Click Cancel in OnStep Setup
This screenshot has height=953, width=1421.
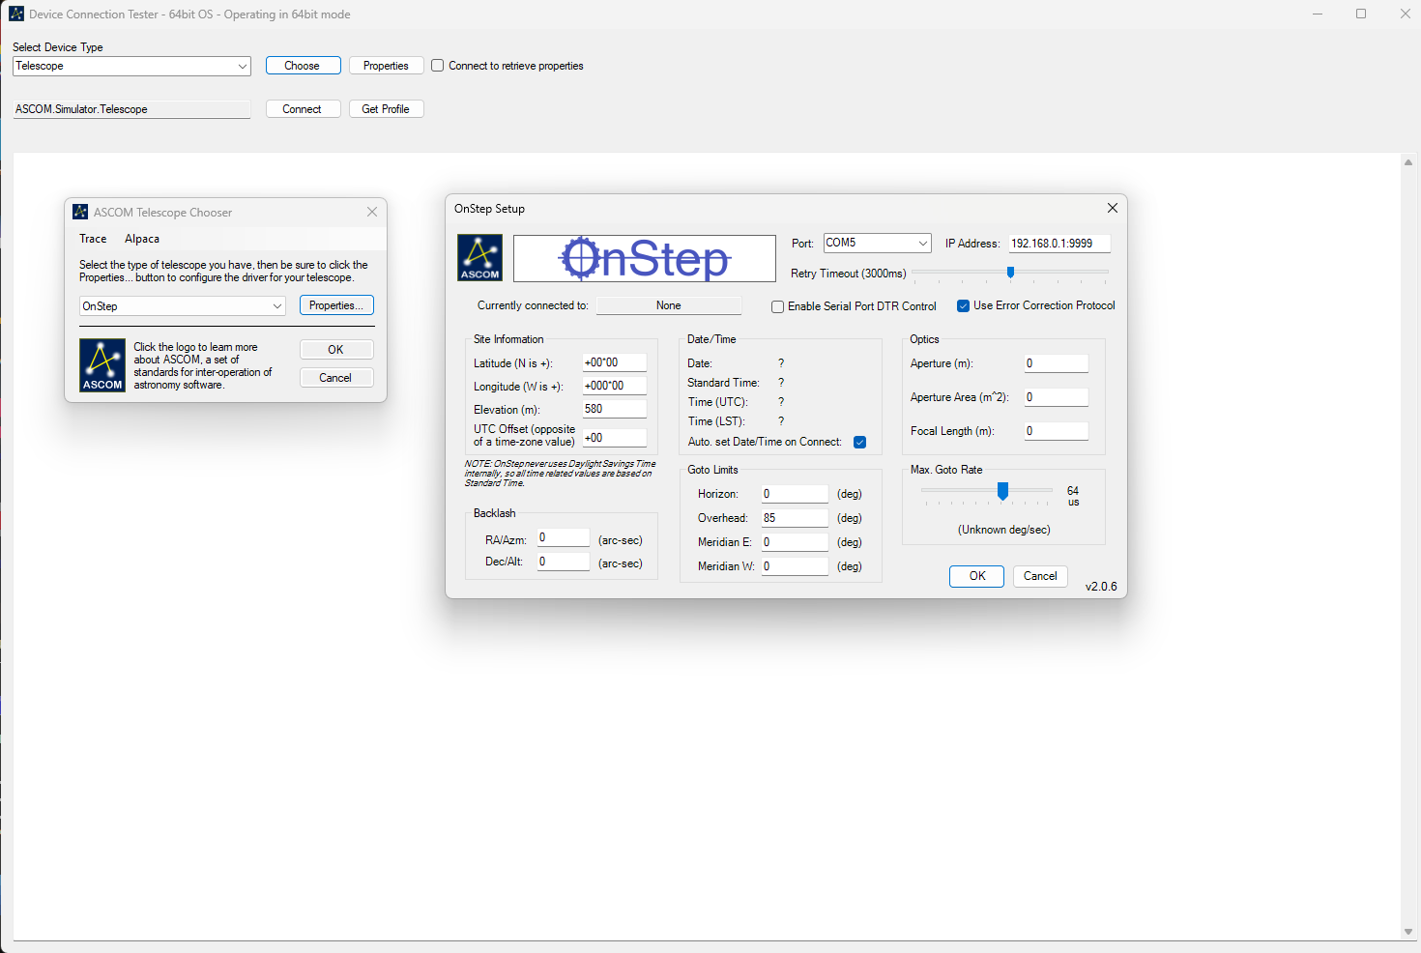click(1040, 576)
